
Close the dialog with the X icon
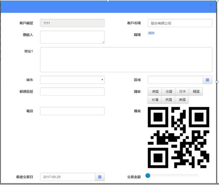coord(211,5)
